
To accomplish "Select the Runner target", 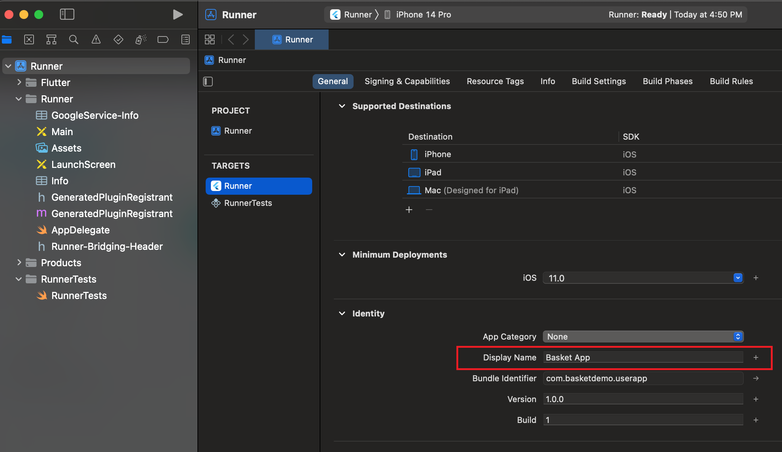I will pyautogui.click(x=259, y=186).
